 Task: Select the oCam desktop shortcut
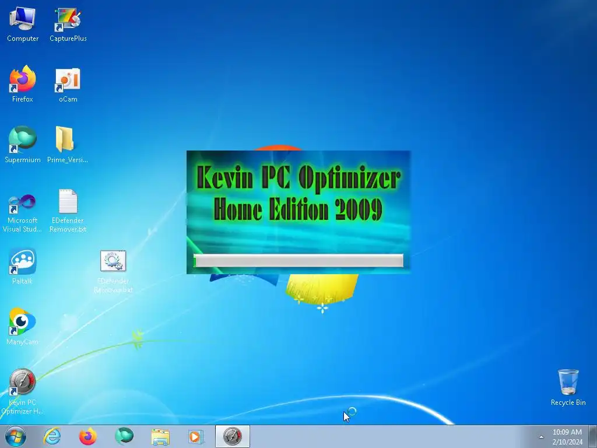click(68, 84)
